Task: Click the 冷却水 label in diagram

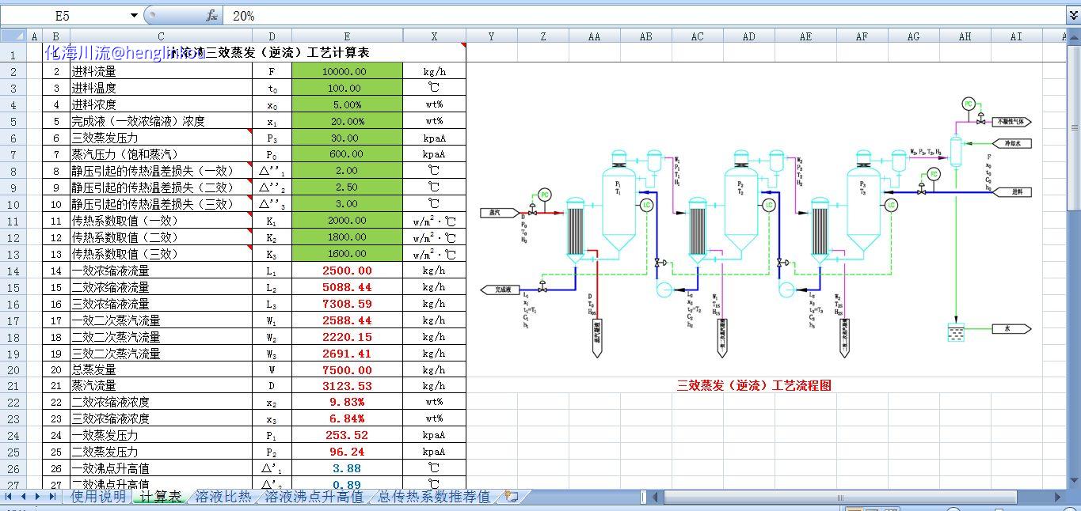Action: tap(1011, 143)
